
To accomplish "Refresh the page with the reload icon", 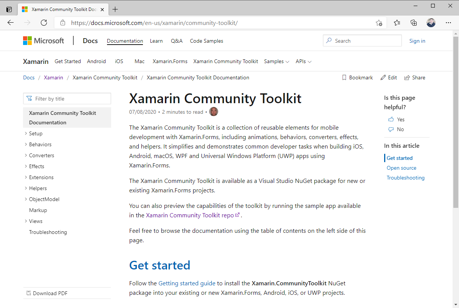I will (44, 23).
